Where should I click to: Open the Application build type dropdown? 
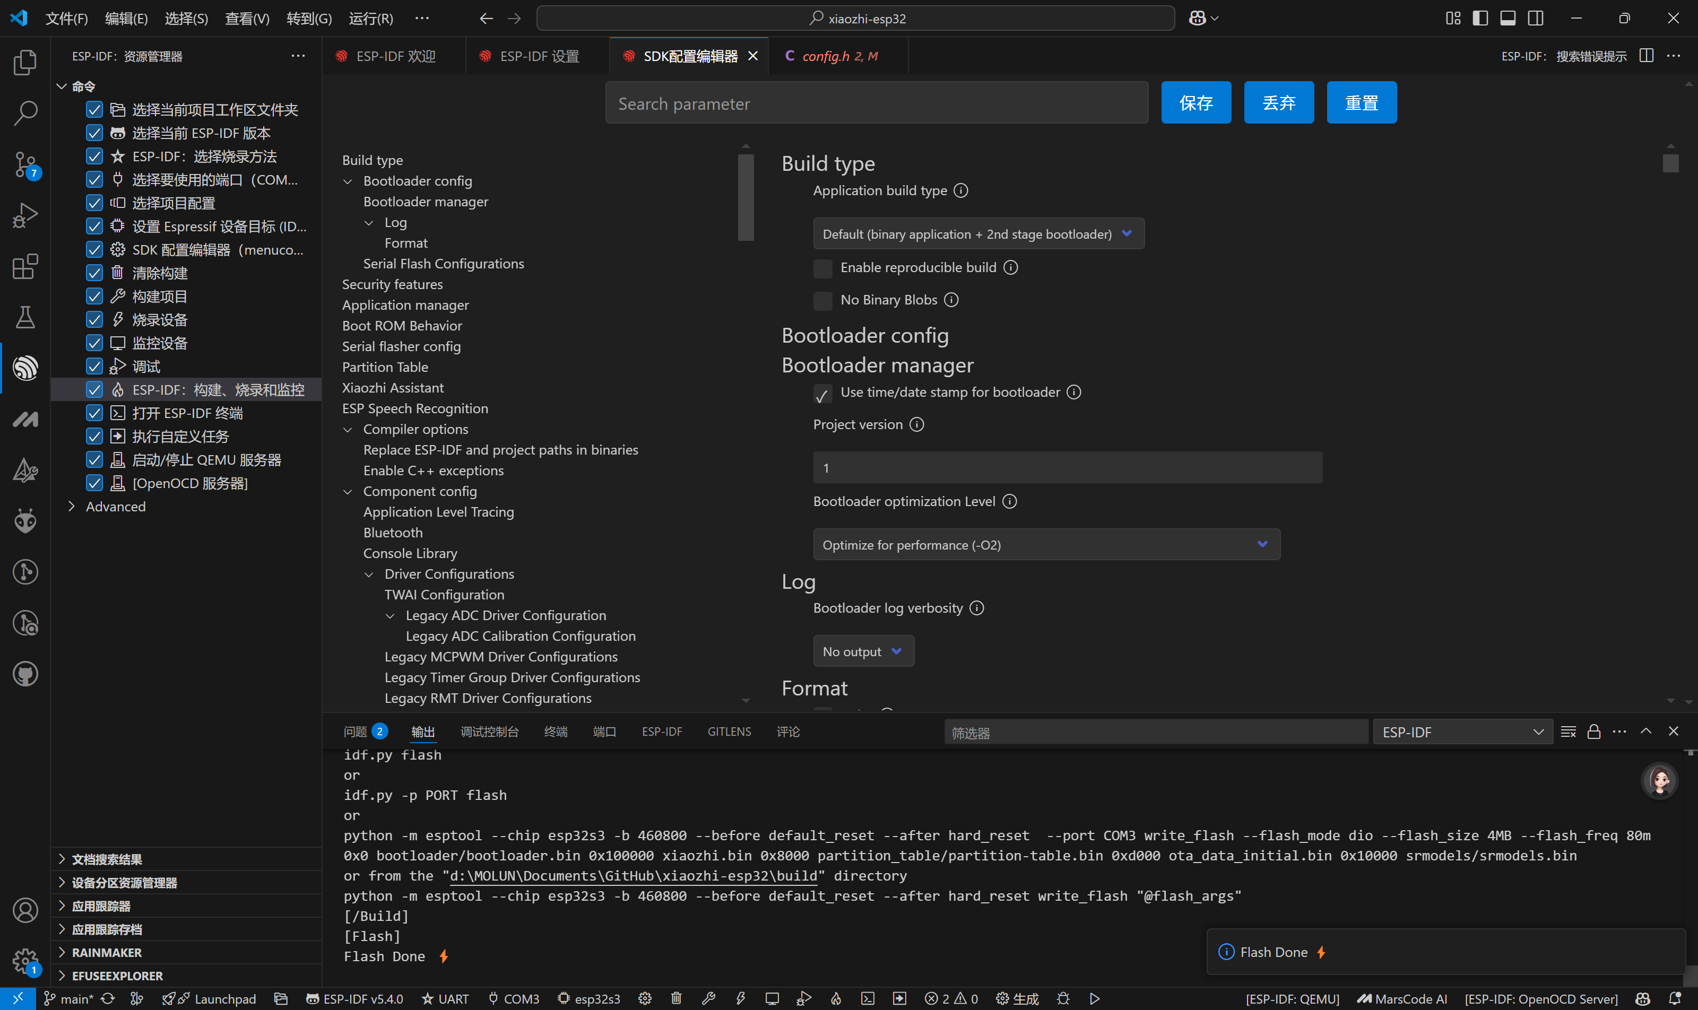tap(978, 234)
